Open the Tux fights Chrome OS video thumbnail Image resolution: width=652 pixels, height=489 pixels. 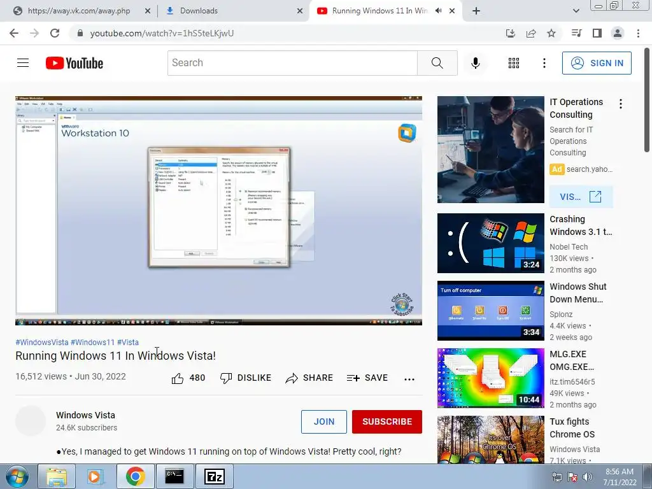click(491, 439)
